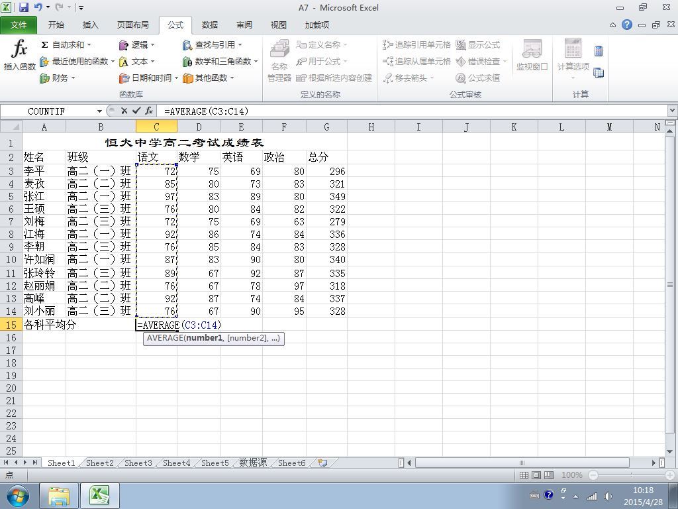
Task: Click the Calculate Sheet icon
Action: pyautogui.click(x=599, y=73)
